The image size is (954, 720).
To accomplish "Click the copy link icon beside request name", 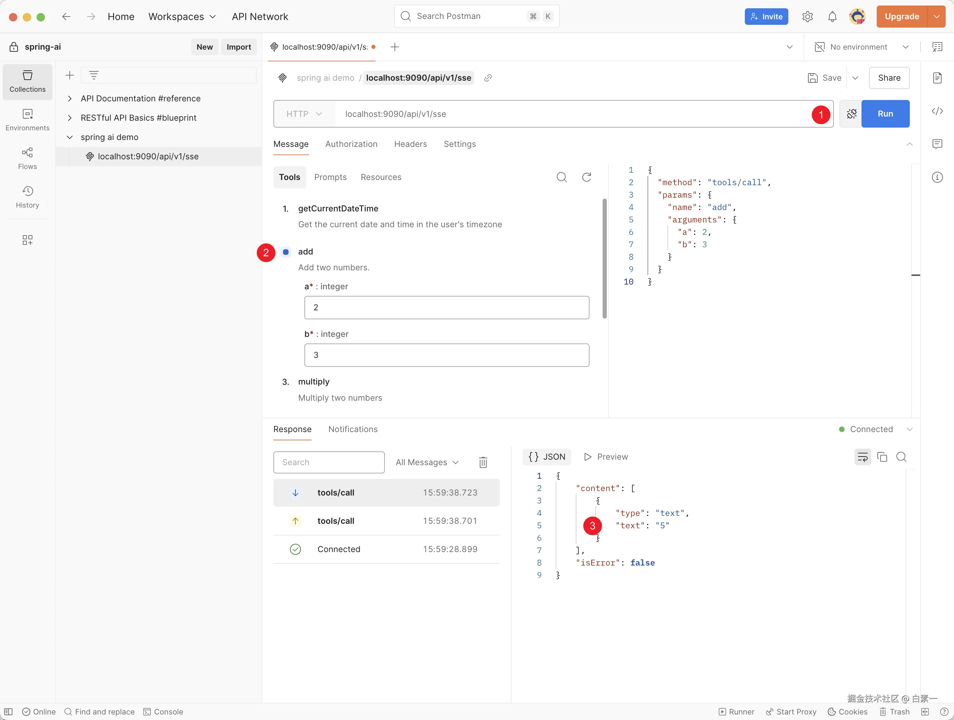I will (x=488, y=78).
